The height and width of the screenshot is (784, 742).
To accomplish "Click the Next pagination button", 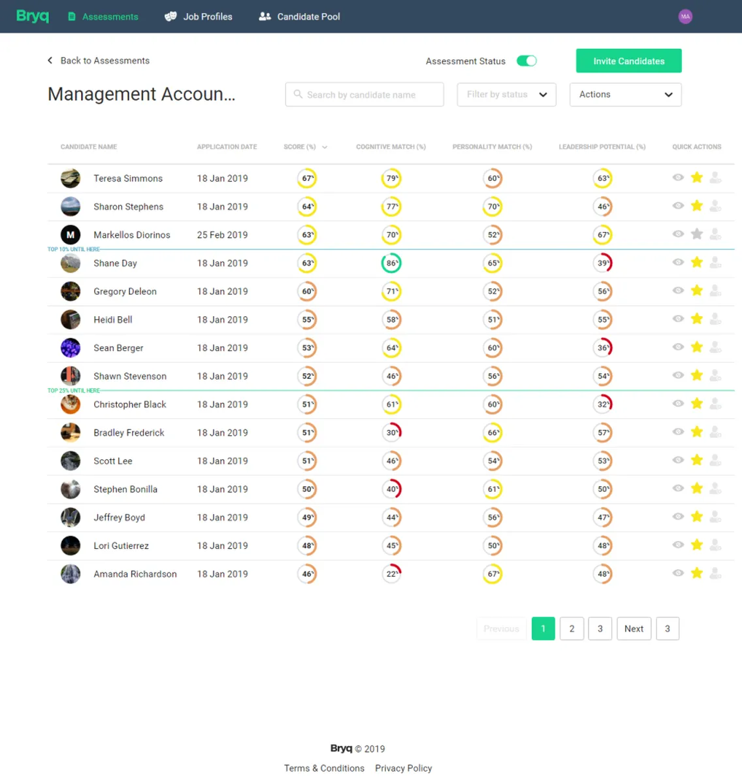I will click(634, 629).
